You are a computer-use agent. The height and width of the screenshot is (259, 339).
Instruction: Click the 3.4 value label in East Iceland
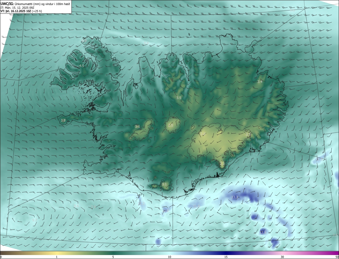click(x=260, y=82)
